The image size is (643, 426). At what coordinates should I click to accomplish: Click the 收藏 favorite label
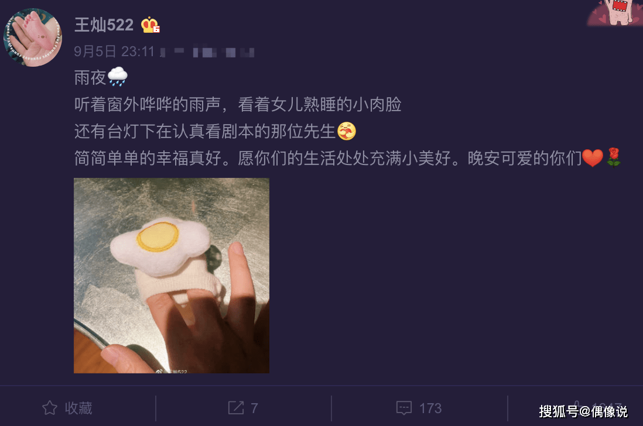78,408
